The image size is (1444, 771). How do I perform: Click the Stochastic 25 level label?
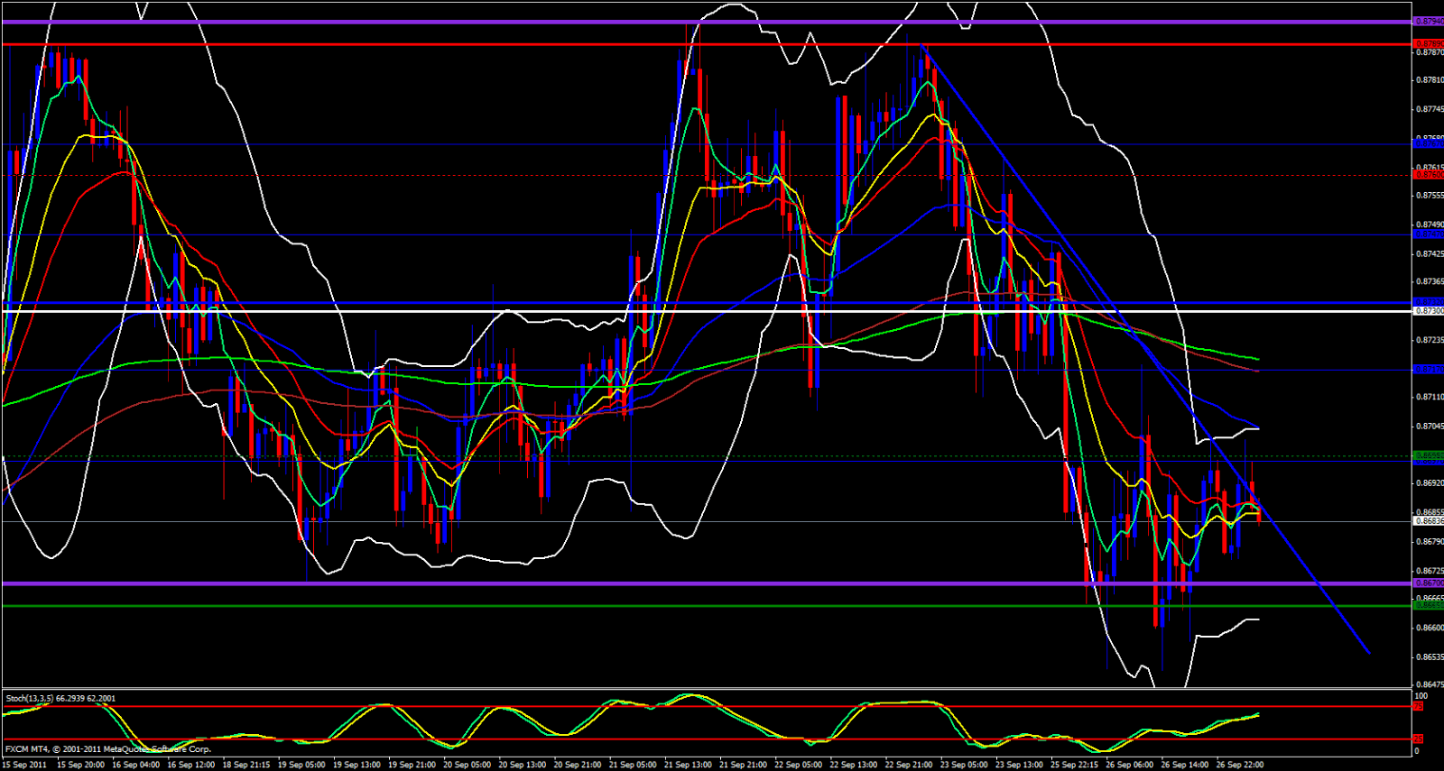(1419, 739)
